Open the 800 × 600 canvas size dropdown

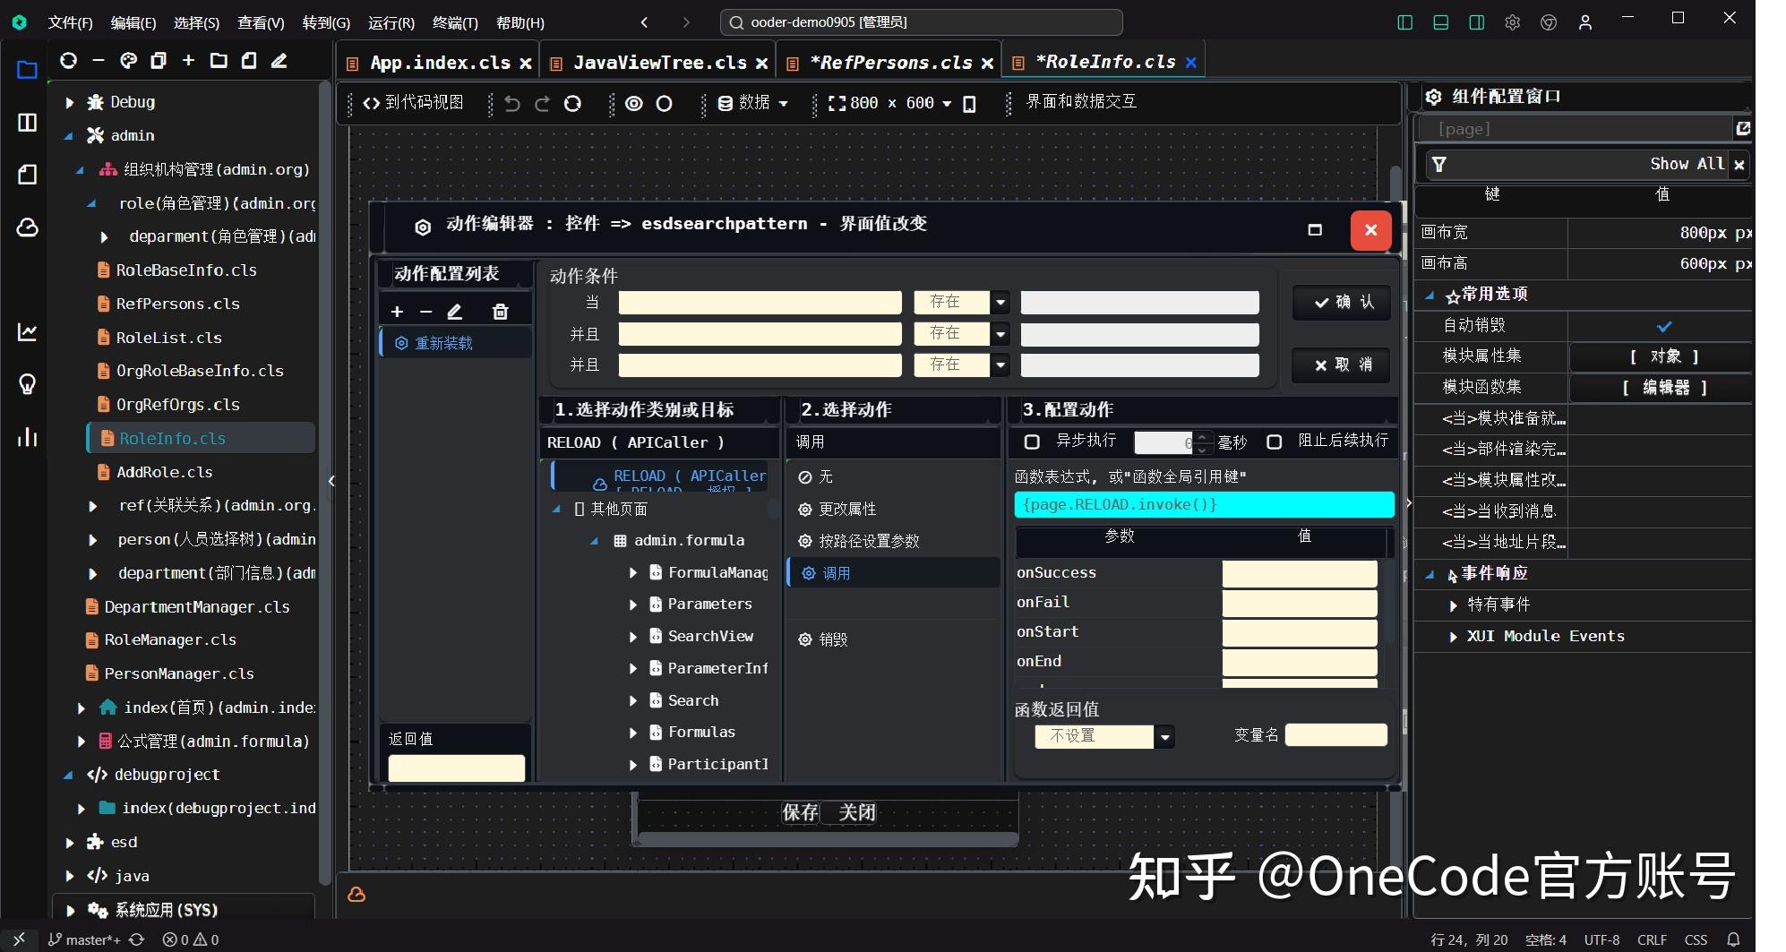click(947, 103)
